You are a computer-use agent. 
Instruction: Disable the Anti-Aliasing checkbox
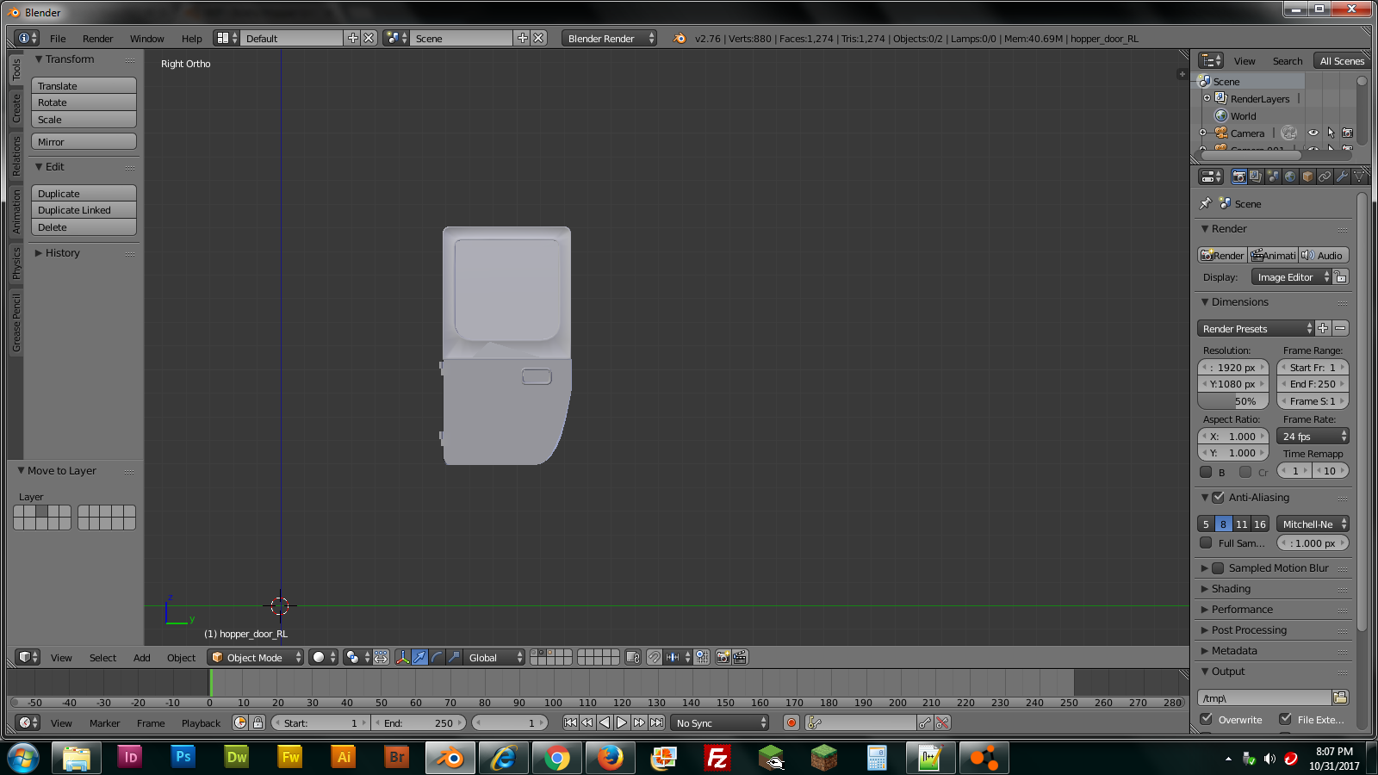point(1218,498)
